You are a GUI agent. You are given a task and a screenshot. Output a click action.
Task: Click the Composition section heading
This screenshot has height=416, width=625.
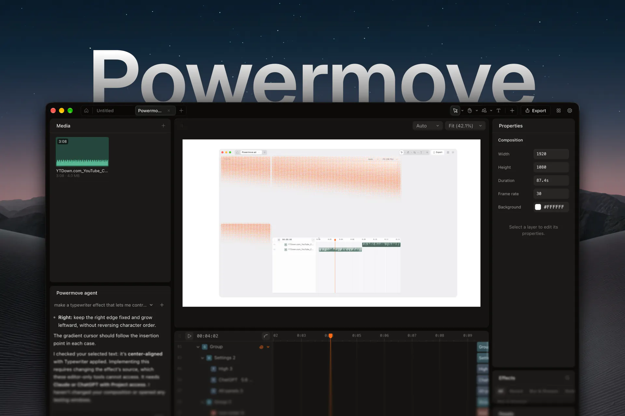point(510,140)
